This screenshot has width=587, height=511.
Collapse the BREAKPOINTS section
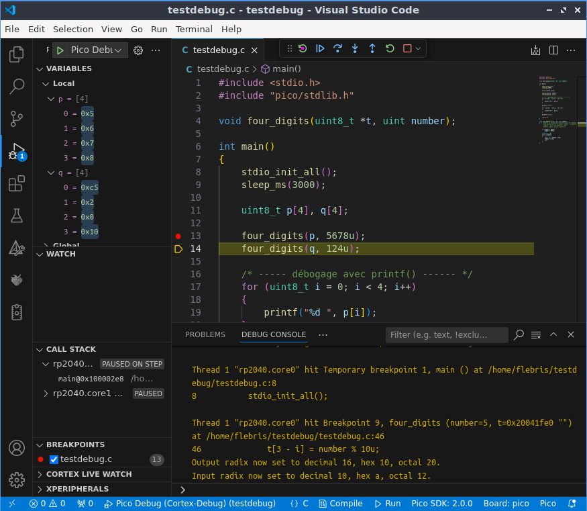tap(40, 445)
